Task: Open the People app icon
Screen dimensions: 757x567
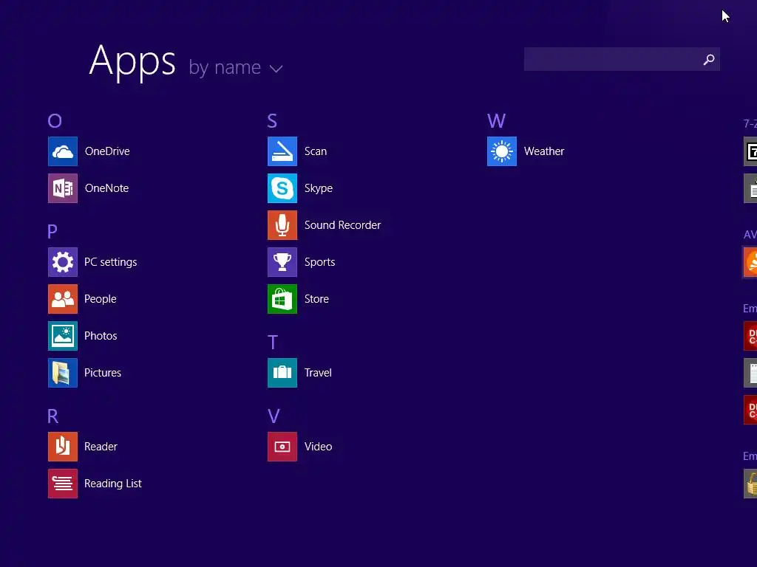Action: (x=63, y=299)
